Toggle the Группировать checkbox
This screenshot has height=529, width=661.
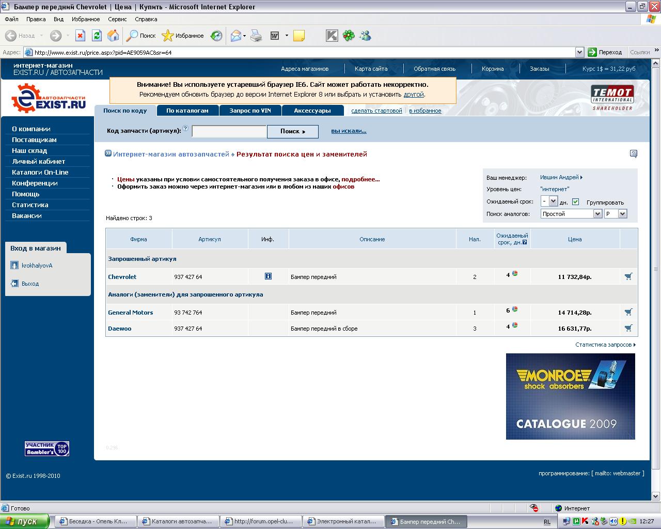(x=576, y=201)
